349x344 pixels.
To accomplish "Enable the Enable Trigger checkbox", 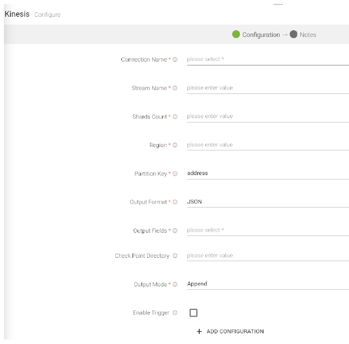I will tap(194, 313).
